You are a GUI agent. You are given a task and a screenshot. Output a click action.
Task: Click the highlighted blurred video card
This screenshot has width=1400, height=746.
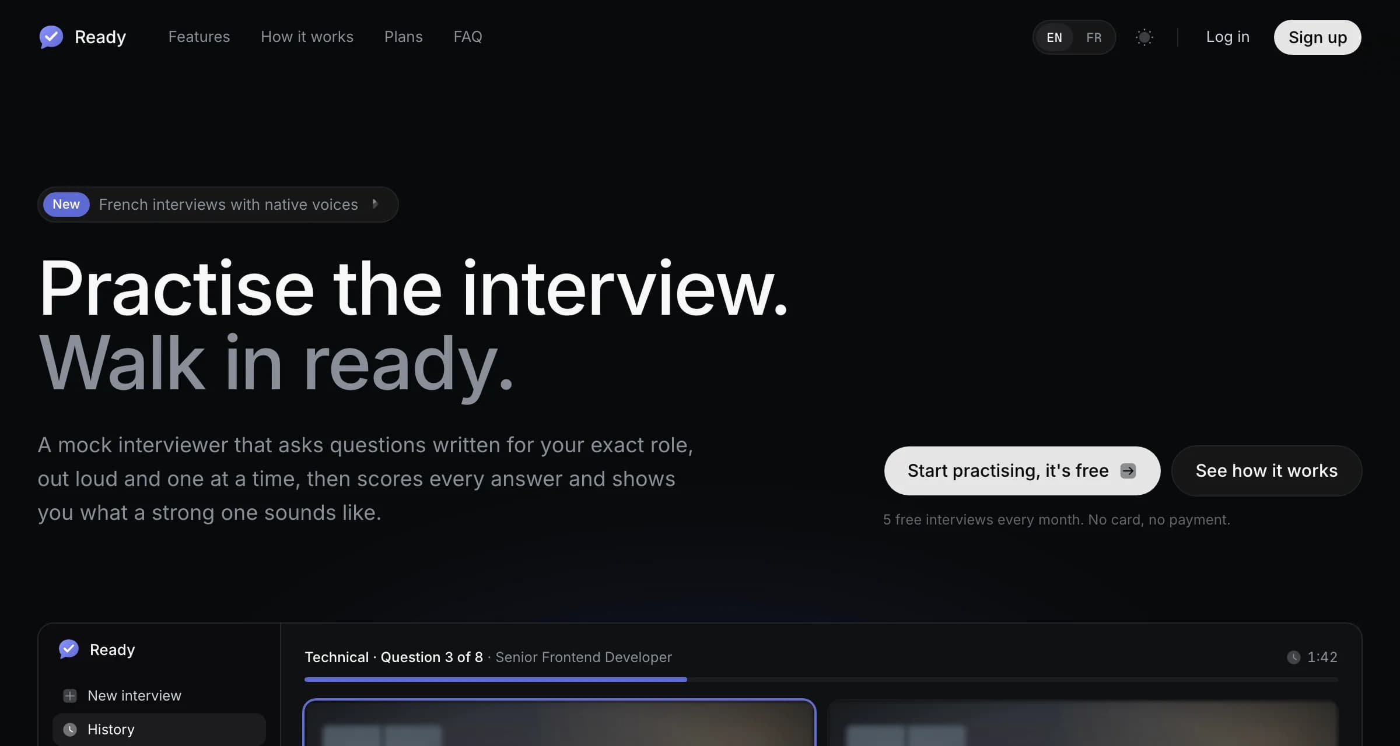click(x=559, y=723)
